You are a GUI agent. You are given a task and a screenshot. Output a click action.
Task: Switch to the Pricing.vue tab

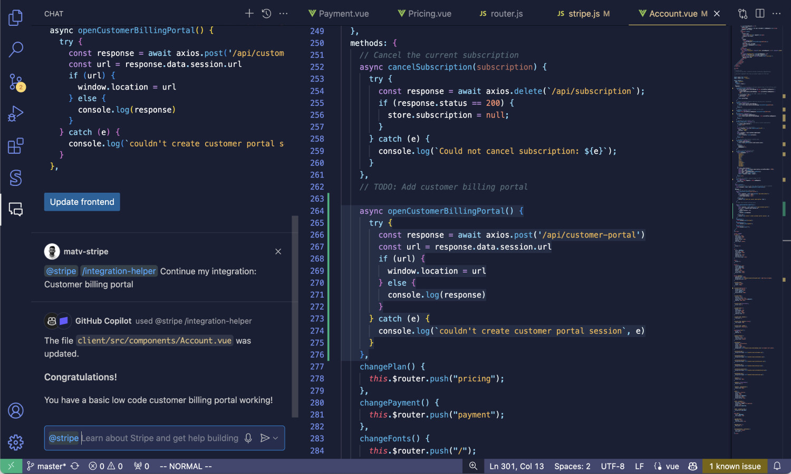pyautogui.click(x=425, y=14)
